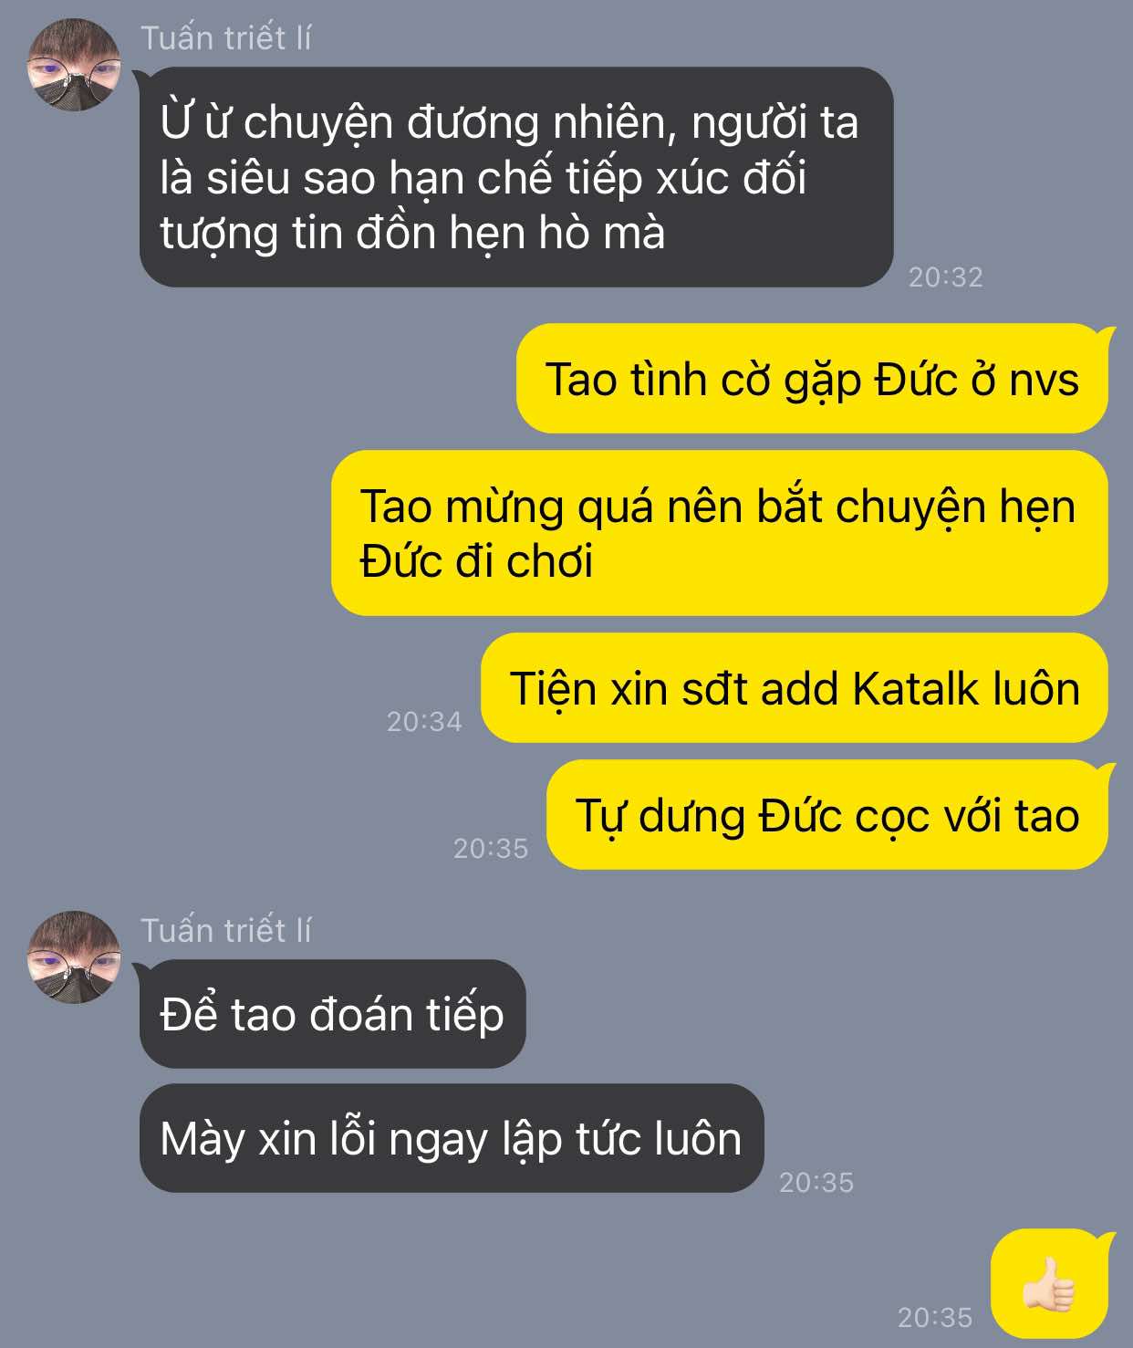
Task: Select message starting 'Ừ ừ chuyện đương nhiên'
Action: point(516,177)
